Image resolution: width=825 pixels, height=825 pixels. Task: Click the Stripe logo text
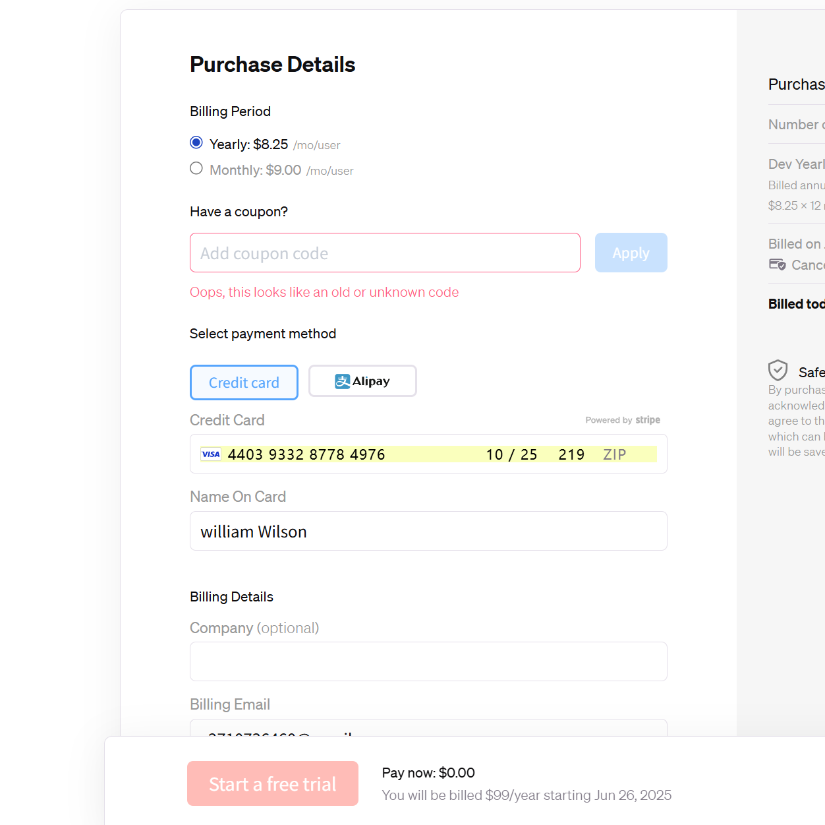click(648, 420)
